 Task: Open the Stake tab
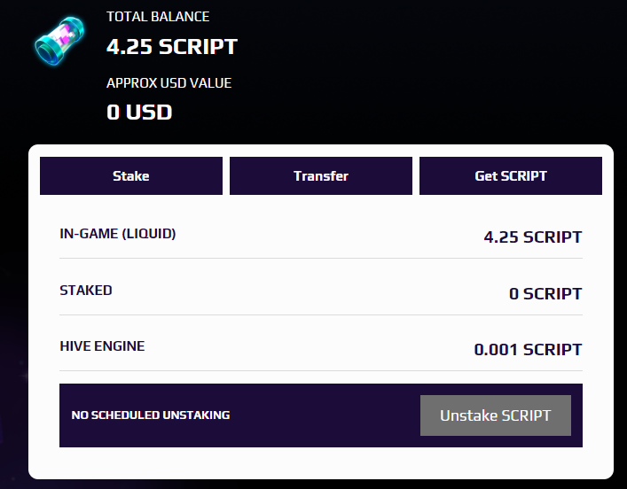131,175
